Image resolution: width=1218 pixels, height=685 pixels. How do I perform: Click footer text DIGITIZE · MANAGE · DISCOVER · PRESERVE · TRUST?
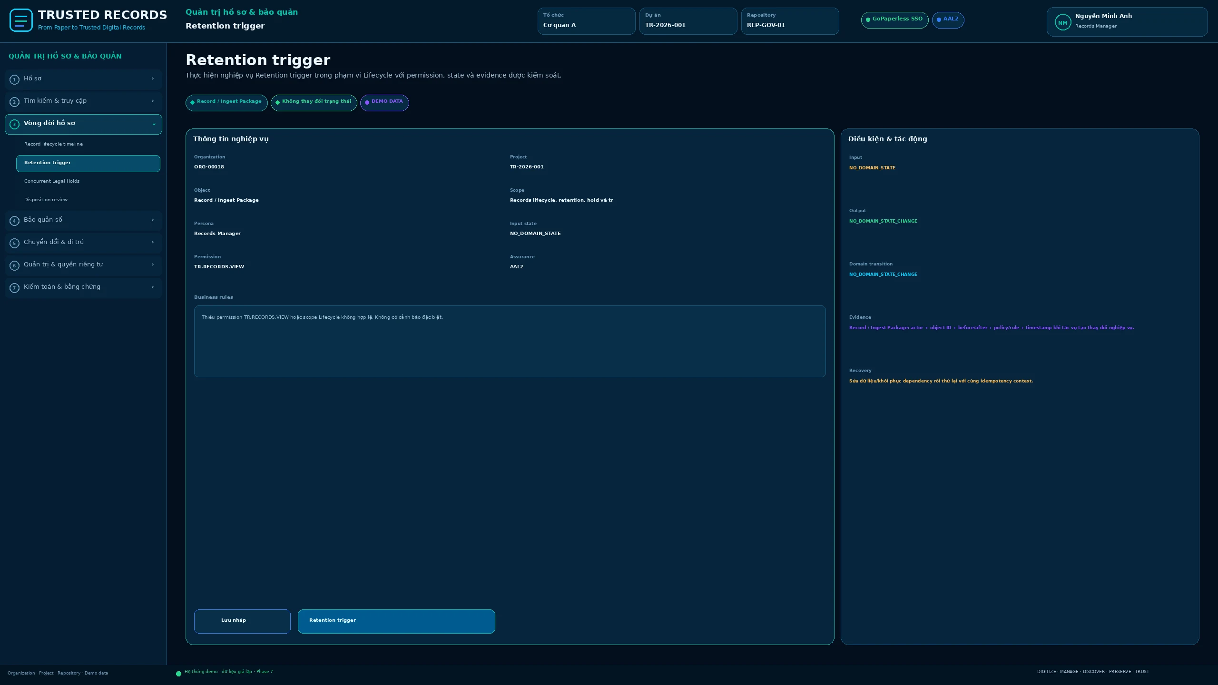click(x=1093, y=672)
